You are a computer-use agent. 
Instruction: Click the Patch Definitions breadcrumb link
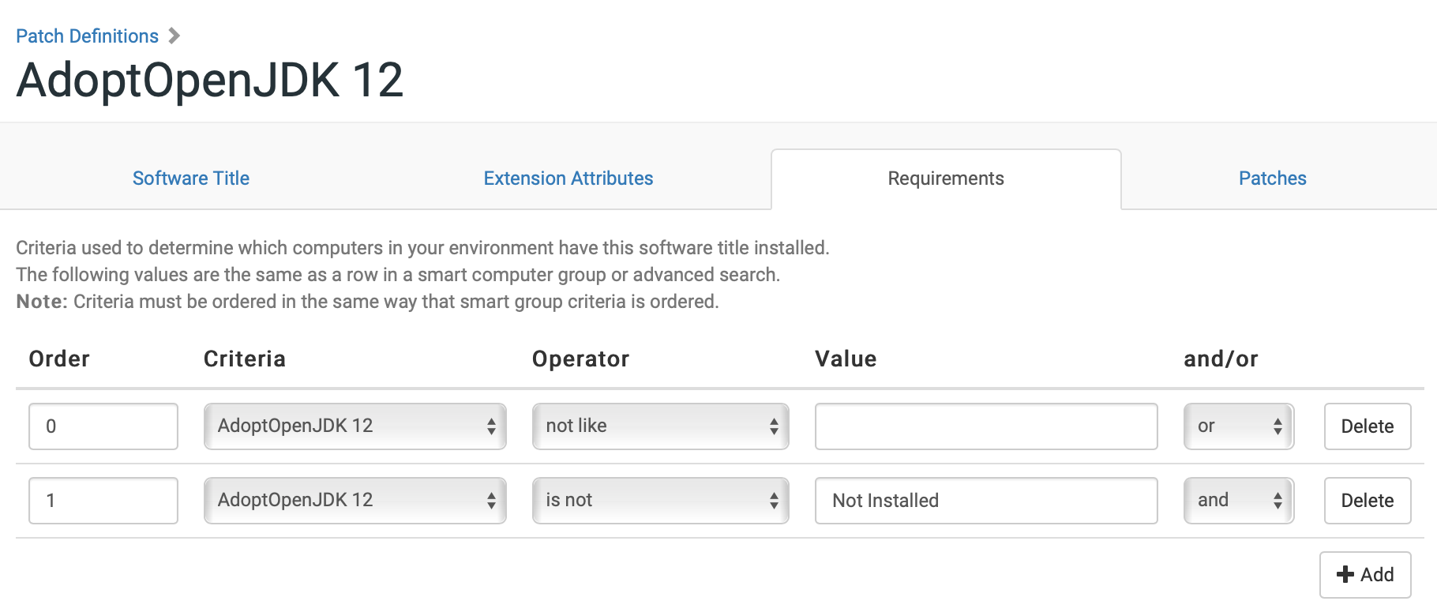[87, 36]
